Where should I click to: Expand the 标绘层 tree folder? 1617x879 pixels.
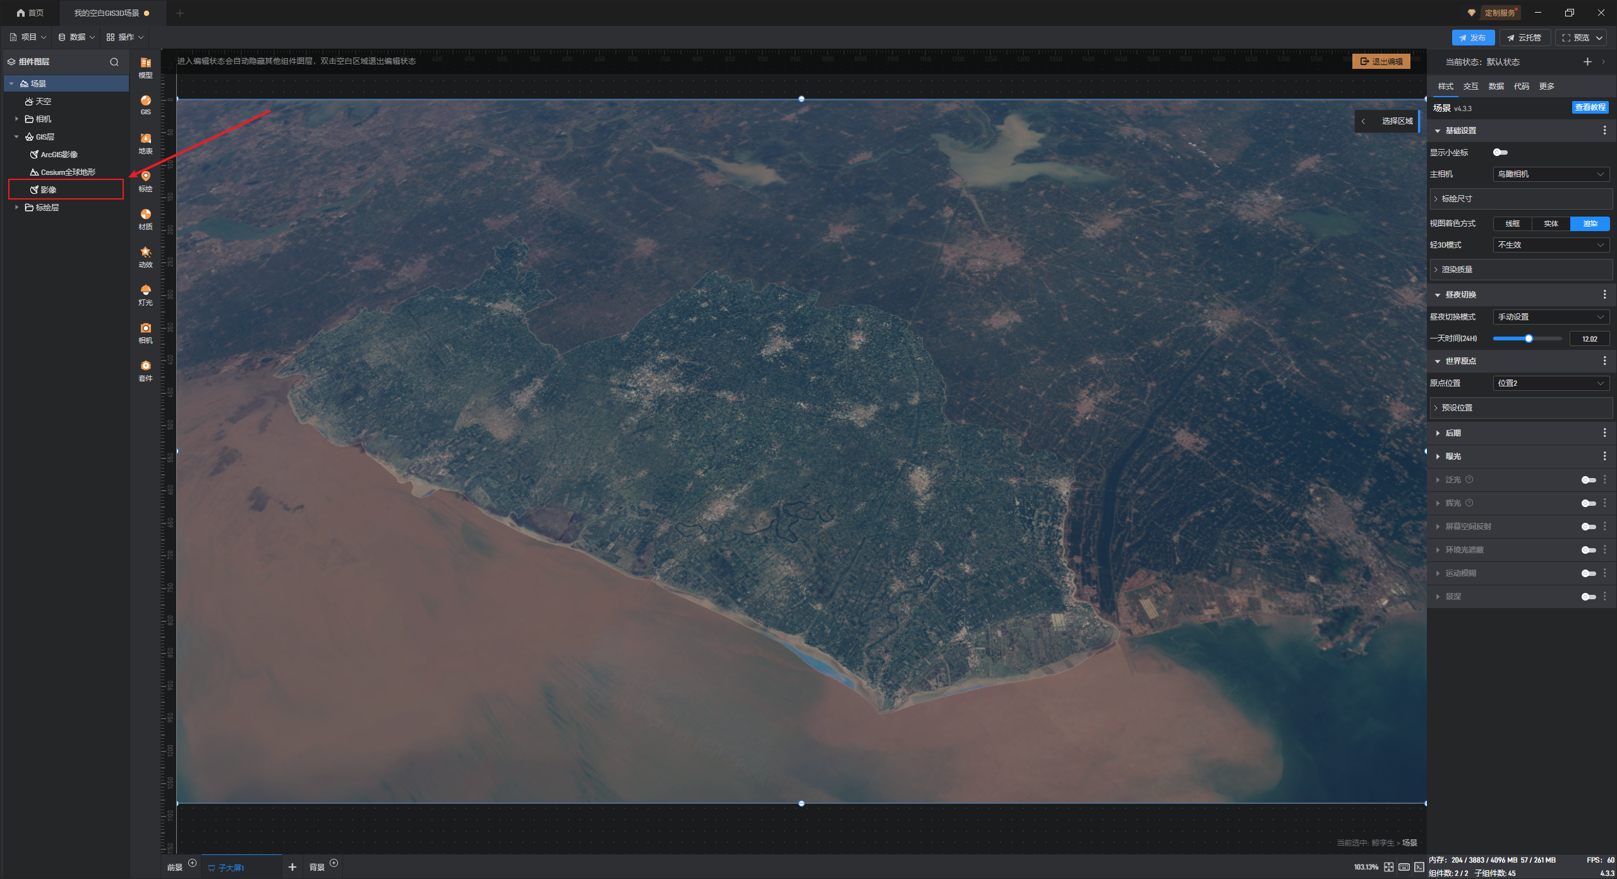[x=16, y=207]
